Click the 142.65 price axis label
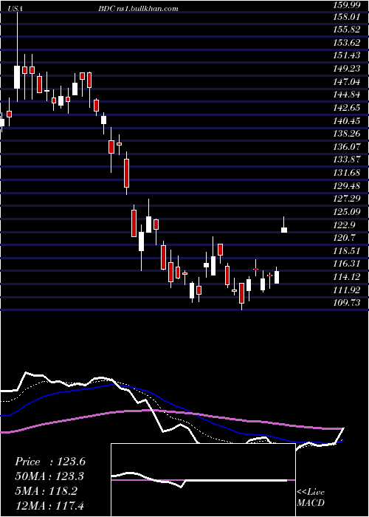Screen dimensions: 369x517 (346, 108)
